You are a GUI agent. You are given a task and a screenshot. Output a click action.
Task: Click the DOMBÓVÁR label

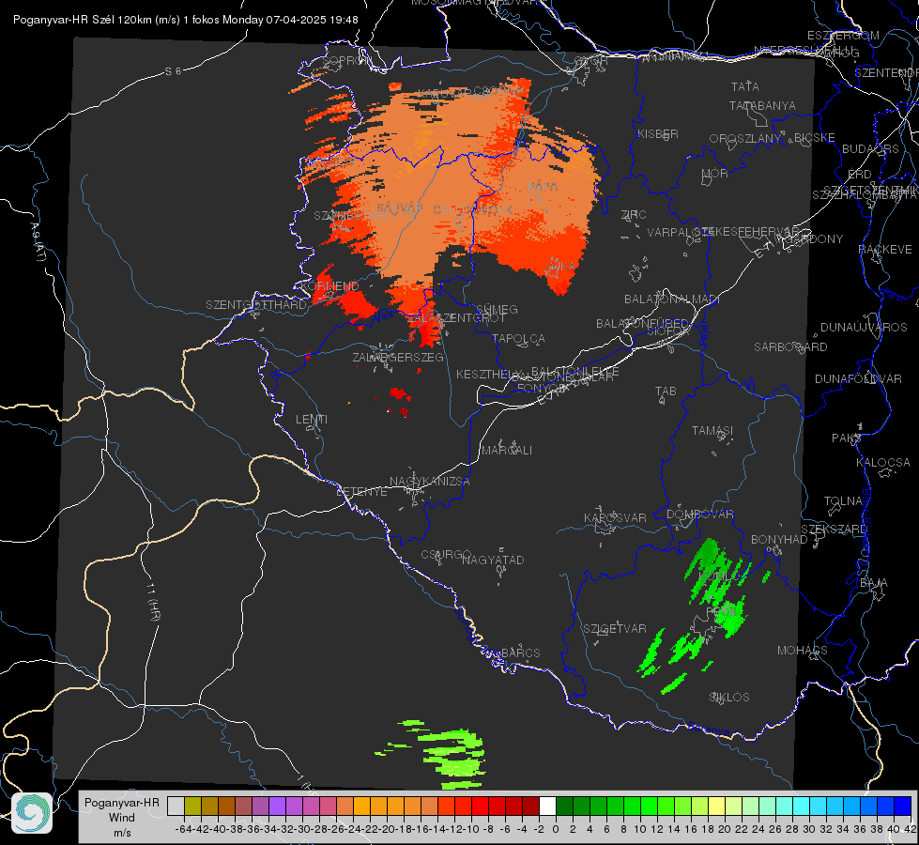coord(699,515)
